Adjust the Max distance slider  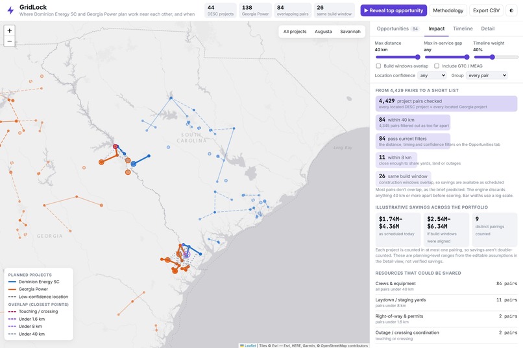coord(397,57)
